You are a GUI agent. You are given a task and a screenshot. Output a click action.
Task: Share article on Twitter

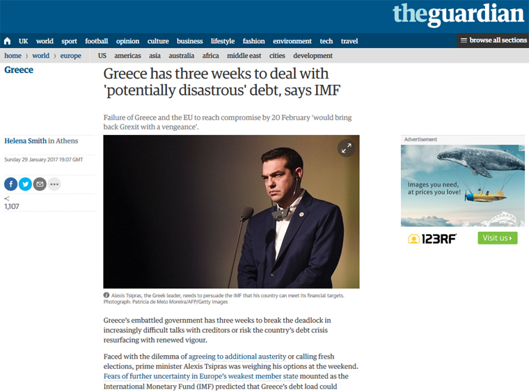[25, 184]
